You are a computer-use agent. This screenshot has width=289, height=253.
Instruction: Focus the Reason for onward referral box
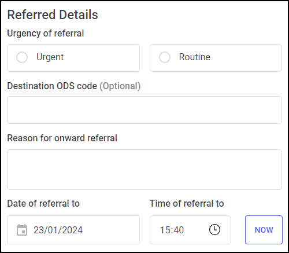click(x=144, y=170)
